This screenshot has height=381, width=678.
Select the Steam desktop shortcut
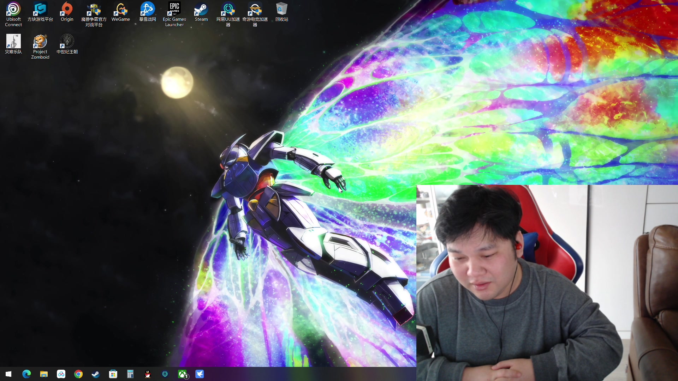point(201,12)
